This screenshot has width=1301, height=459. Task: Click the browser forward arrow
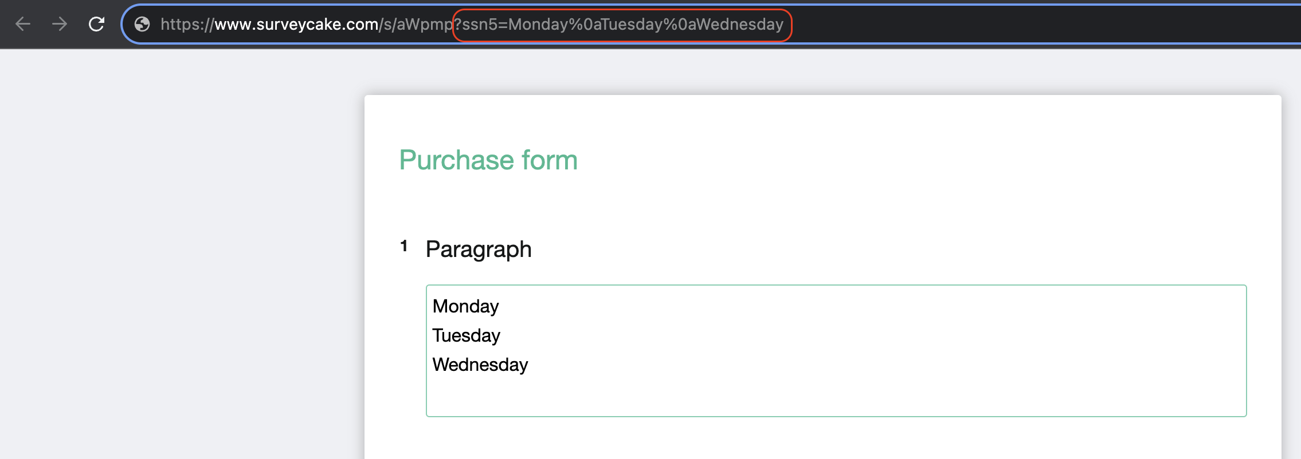click(x=60, y=24)
